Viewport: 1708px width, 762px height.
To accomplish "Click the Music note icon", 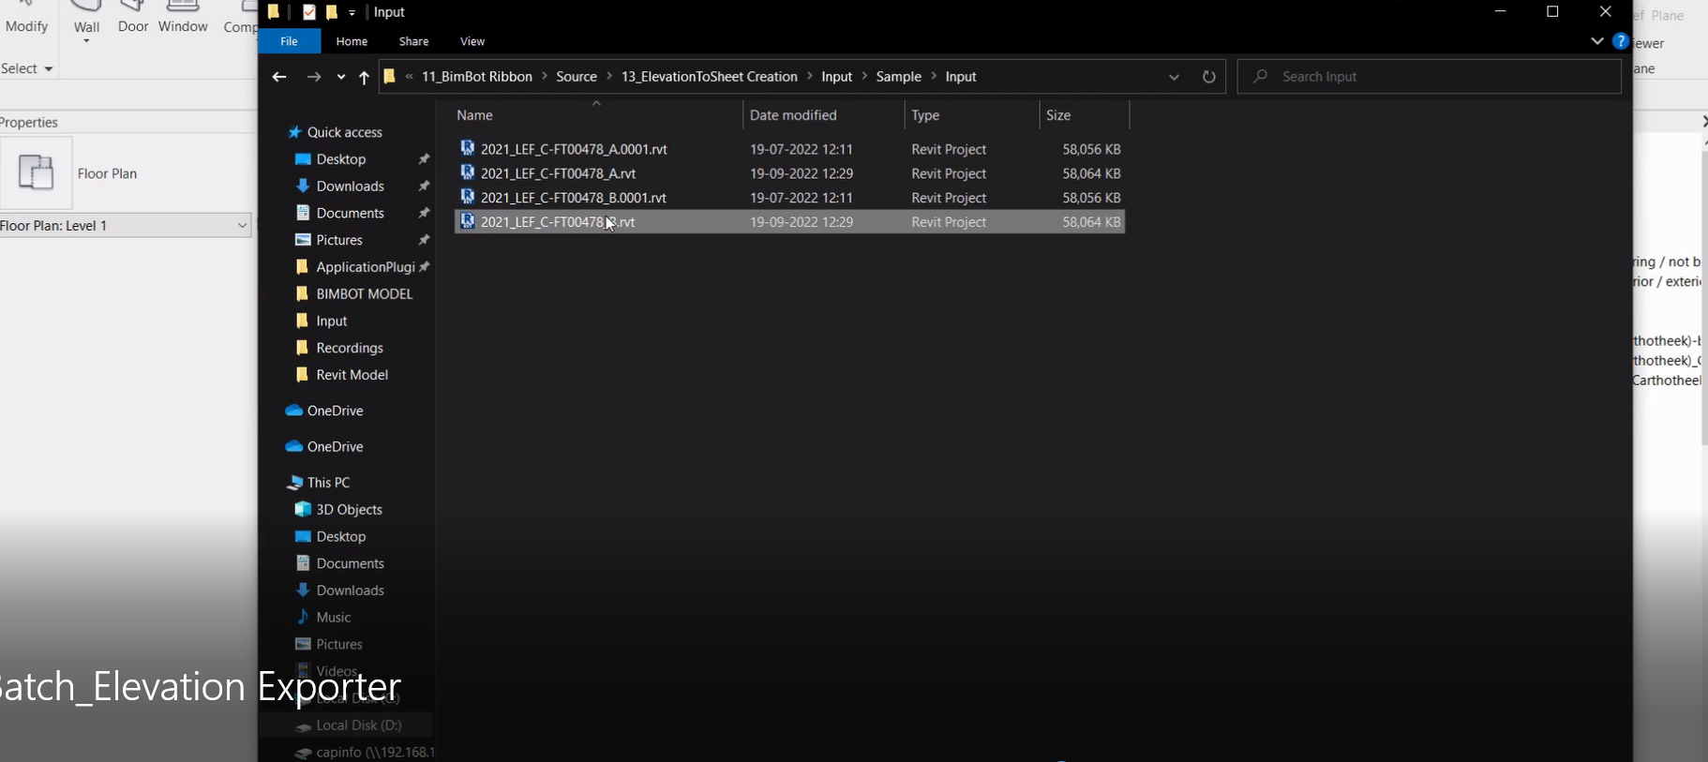I will click(x=303, y=617).
